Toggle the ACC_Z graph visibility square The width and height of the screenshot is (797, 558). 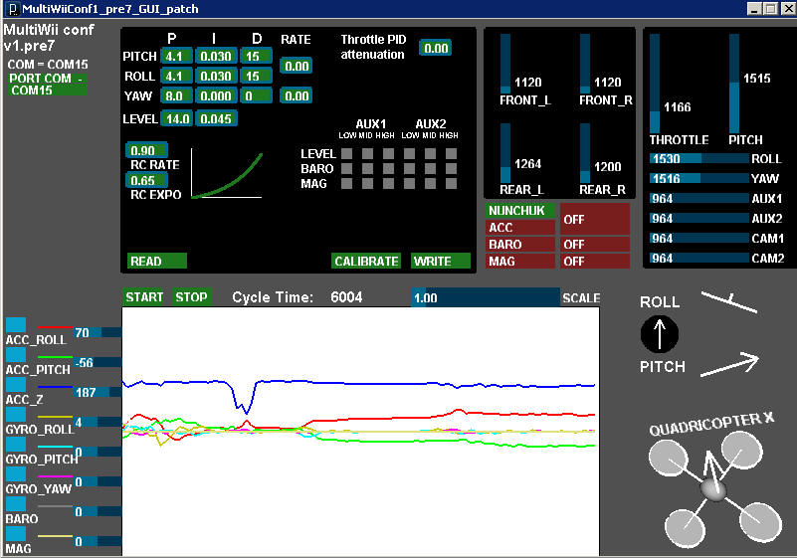(x=16, y=385)
